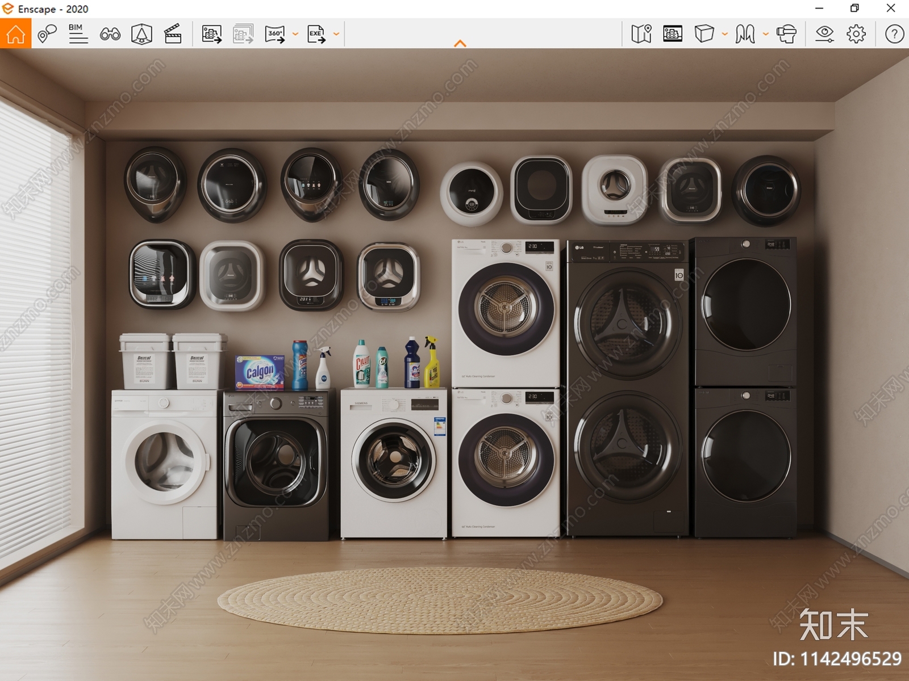Toggle the Mini Map icon
The height and width of the screenshot is (681, 909).
(641, 34)
